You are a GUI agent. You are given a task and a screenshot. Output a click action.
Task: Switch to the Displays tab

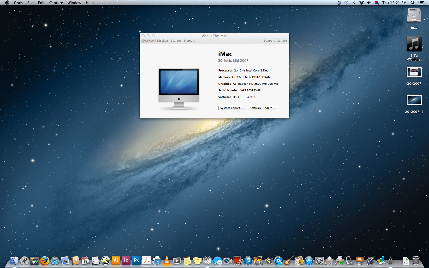[x=163, y=41]
